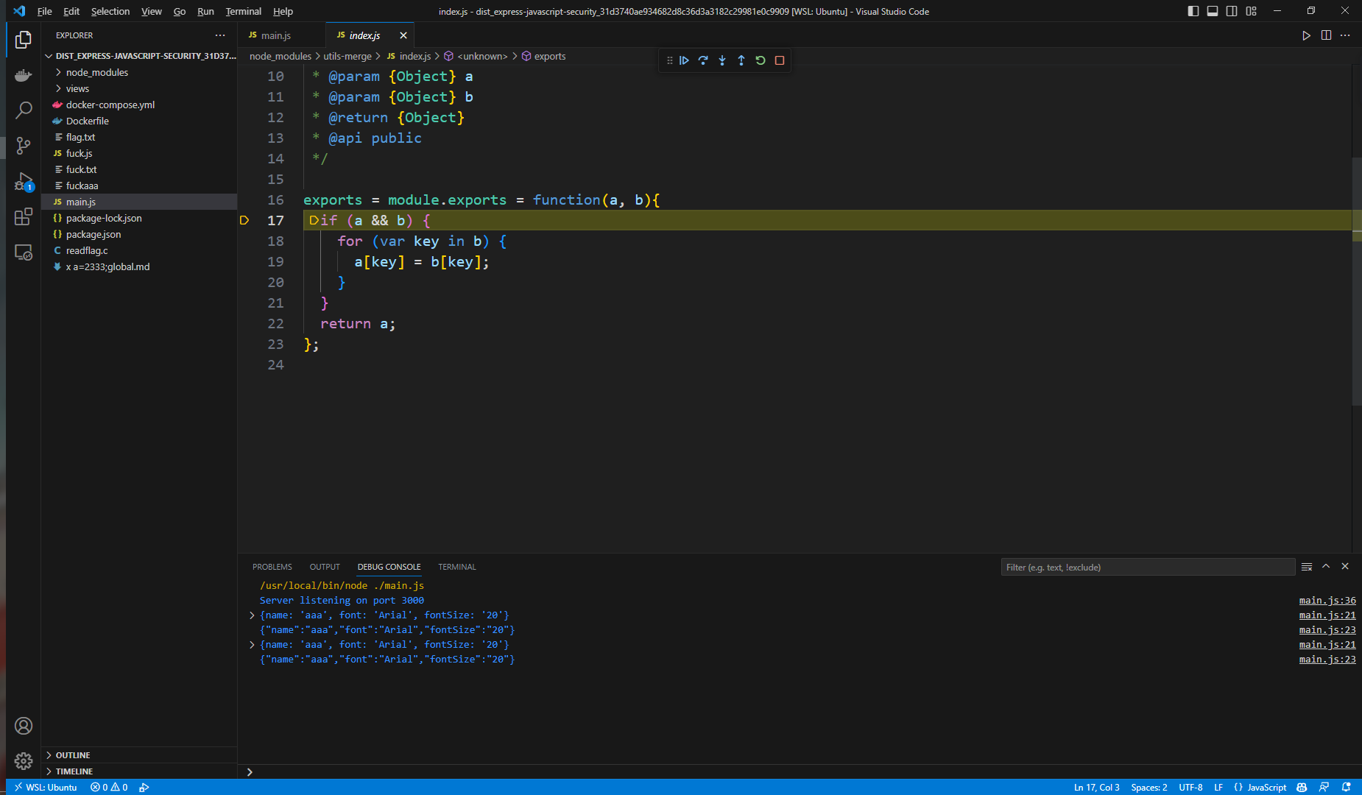Open flag.txt in the explorer
Image resolution: width=1362 pixels, height=795 pixels.
tap(80, 137)
